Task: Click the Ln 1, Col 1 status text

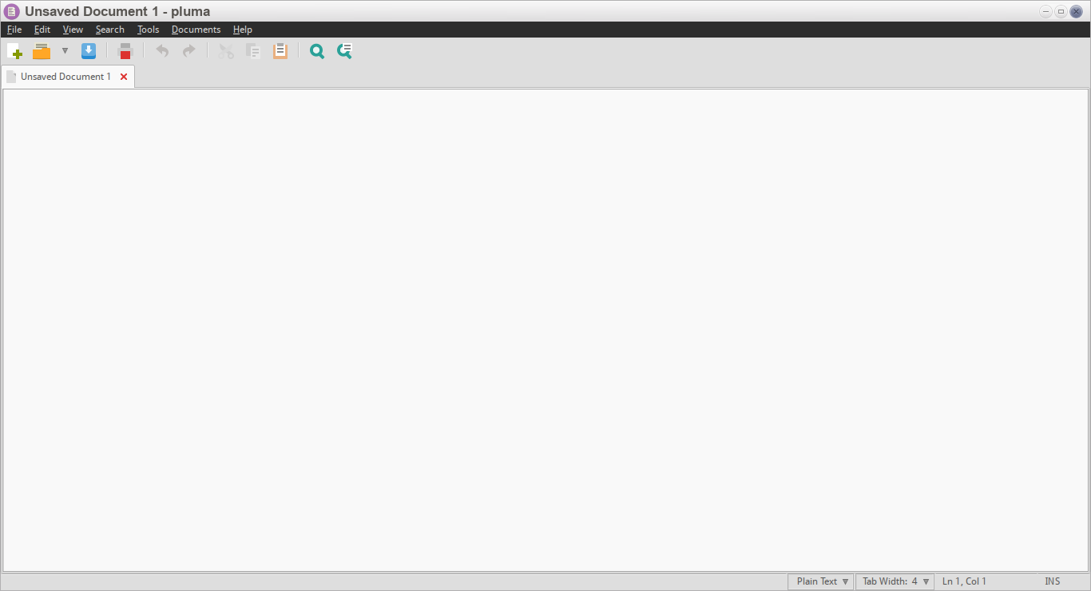Action: 964,581
